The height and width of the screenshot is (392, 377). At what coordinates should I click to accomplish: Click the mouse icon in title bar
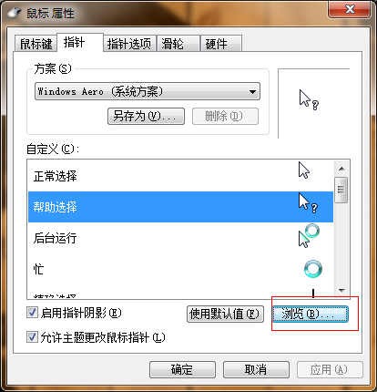(x=15, y=13)
